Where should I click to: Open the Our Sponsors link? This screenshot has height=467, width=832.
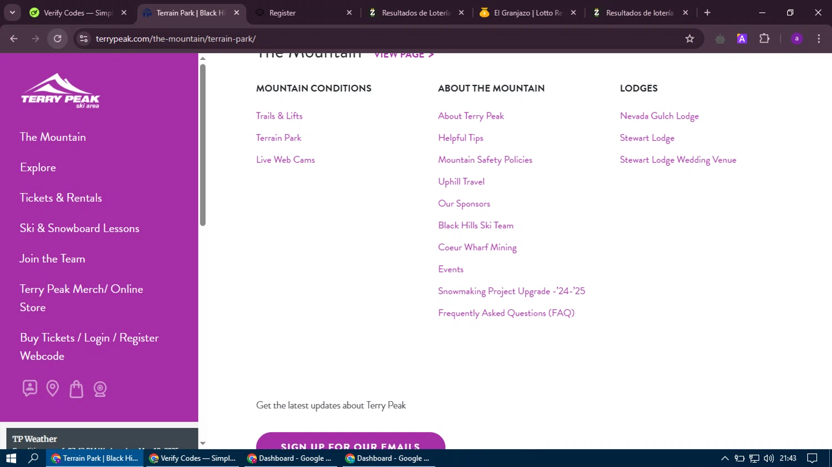tap(464, 203)
